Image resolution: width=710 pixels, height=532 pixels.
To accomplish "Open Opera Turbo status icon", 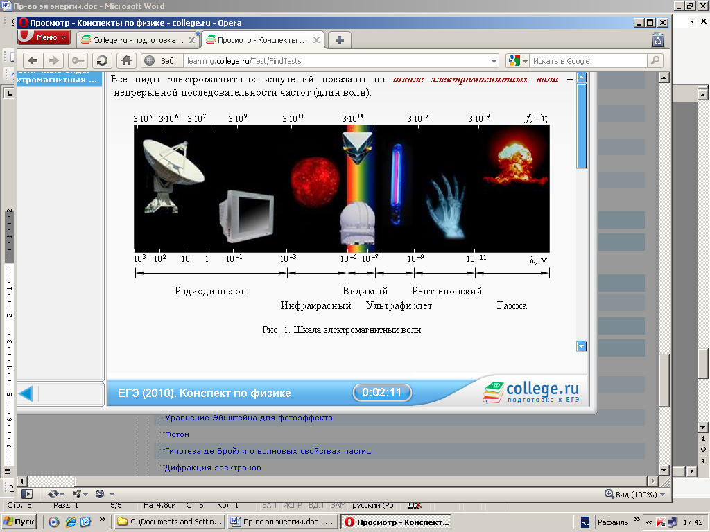I will [100, 494].
